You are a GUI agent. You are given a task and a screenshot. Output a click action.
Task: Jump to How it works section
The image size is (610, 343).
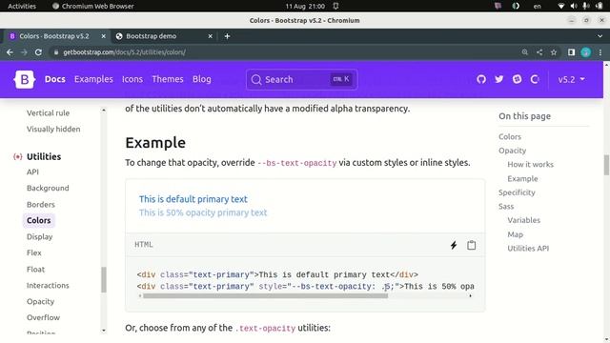pyautogui.click(x=530, y=165)
